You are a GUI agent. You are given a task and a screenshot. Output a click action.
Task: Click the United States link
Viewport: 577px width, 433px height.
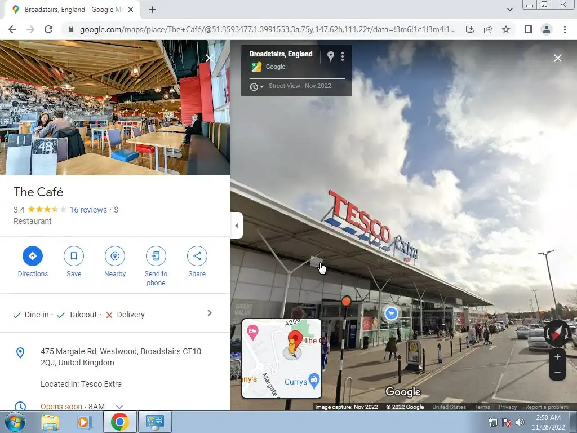[449, 407]
